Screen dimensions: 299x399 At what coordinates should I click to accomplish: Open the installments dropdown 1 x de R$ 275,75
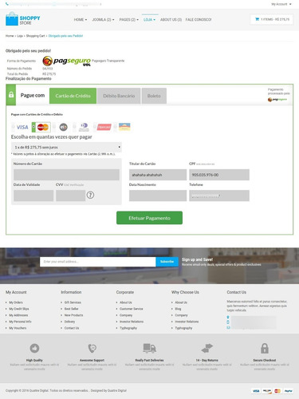click(x=66, y=147)
